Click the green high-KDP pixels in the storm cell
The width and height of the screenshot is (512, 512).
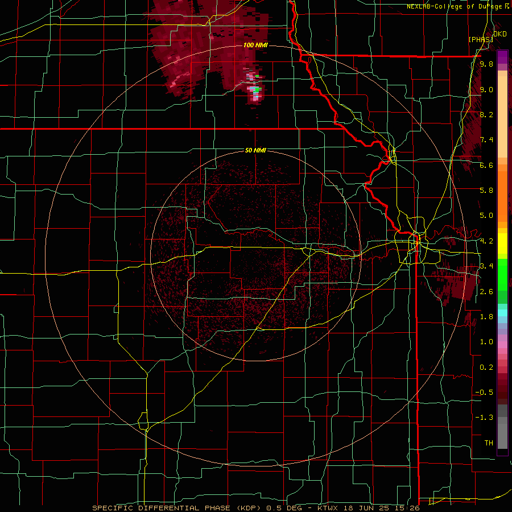[x=258, y=89]
